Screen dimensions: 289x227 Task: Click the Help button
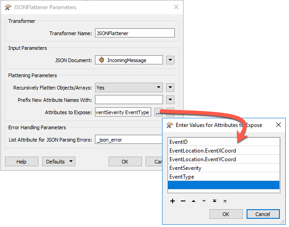[21, 162]
